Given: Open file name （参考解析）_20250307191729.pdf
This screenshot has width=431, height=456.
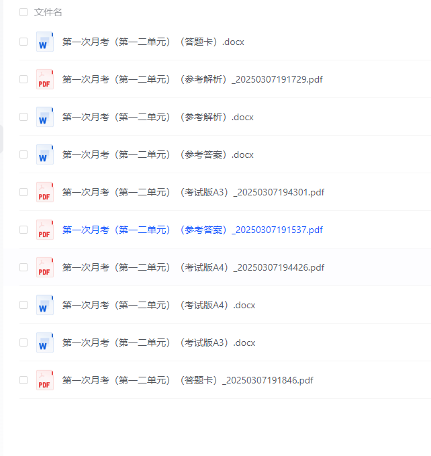Looking at the screenshot, I should pyautogui.click(x=193, y=79).
